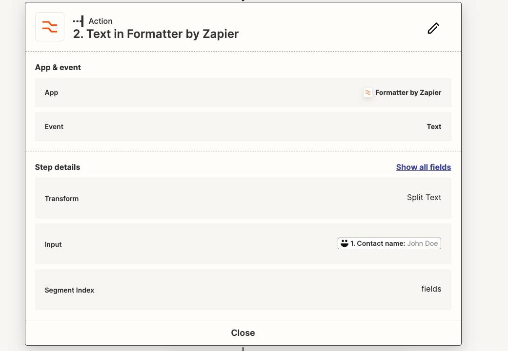
Task: Click the Action label above title
Action: click(101, 21)
